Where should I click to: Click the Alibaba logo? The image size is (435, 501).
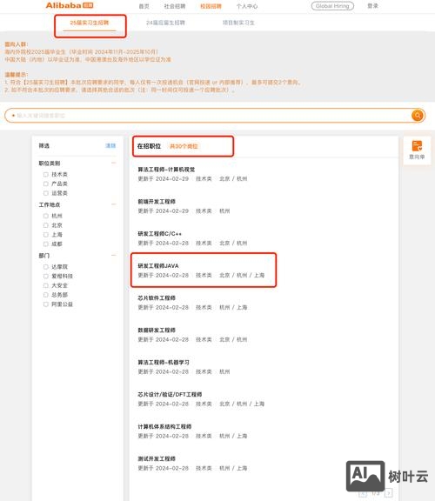[70, 5]
